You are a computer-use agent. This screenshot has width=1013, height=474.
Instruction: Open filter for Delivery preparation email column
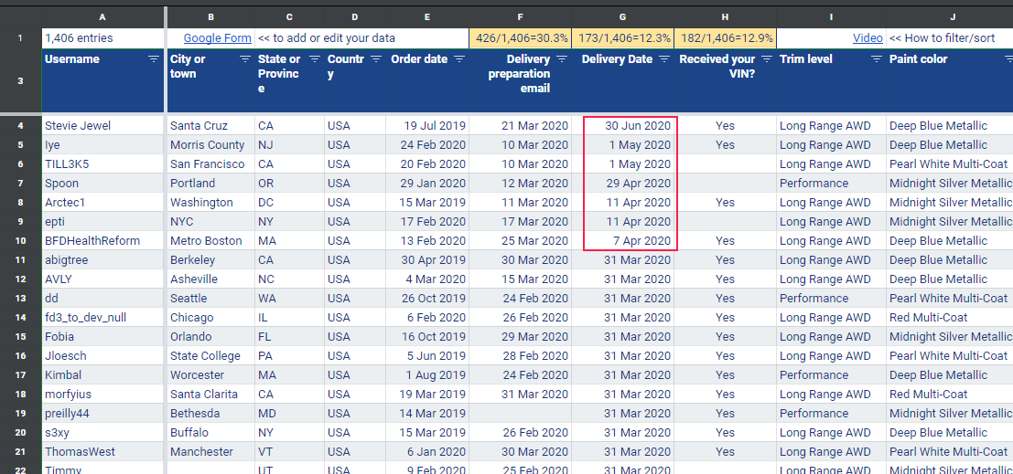point(562,59)
